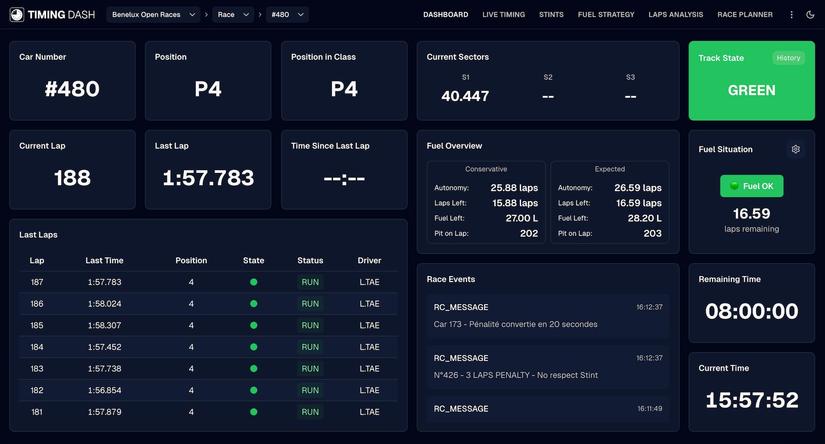Toggle the RUN status on lap 185
Image resolution: width=825 pixels, height=444 pixels.
point(310,325)
